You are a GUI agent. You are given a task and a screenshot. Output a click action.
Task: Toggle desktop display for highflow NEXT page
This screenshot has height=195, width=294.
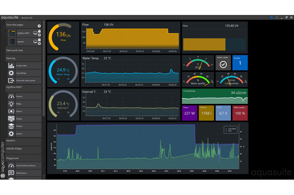[35, 33]
